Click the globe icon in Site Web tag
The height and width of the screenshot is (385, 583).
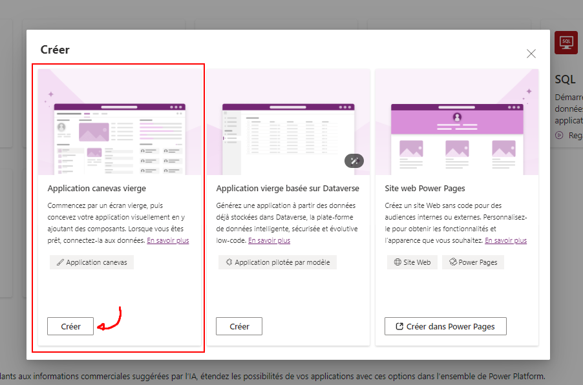click(397, 262)
